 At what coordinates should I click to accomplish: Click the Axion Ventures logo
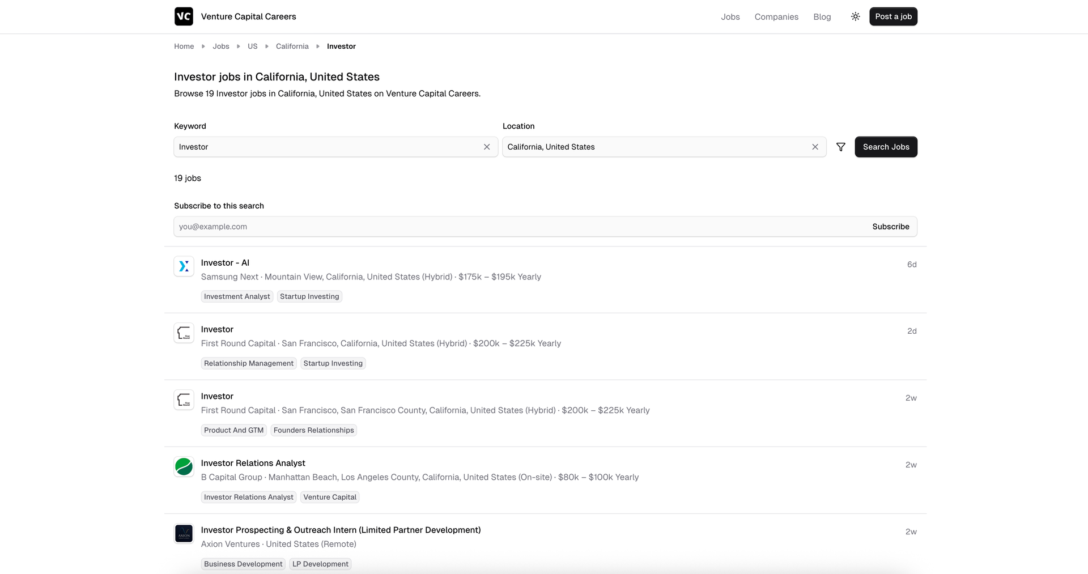[x=184, y=534]
